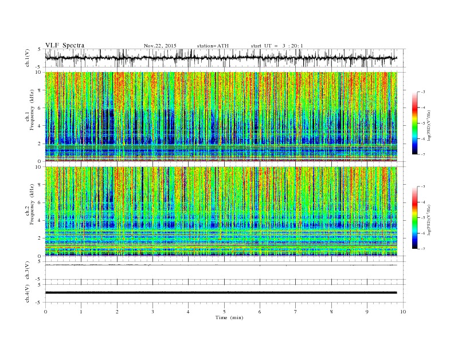This screenshot has width=454, height=350.
Task: Click the "1" tick on the time axis
Action: pyautogui.click(x=81, y=312)
